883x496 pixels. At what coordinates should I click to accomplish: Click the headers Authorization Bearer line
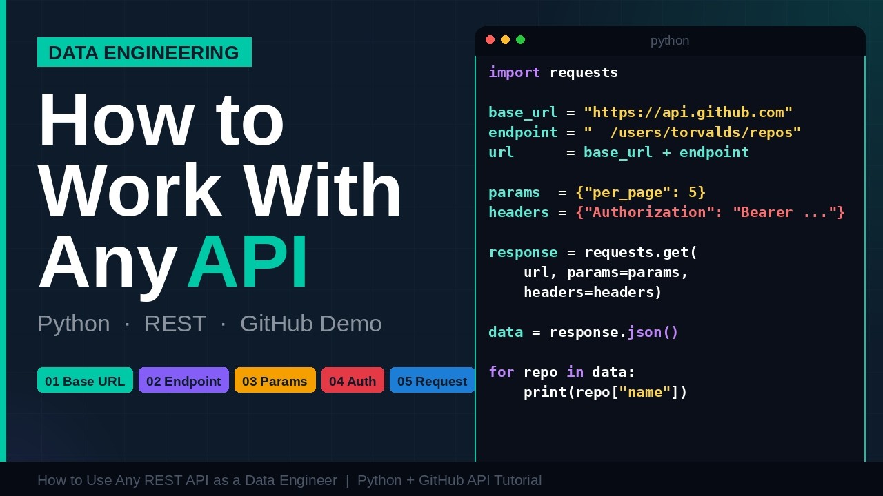(x=667, y=212)
